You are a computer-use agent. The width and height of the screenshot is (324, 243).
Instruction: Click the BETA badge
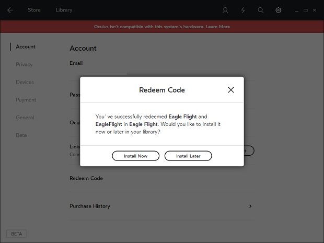tap(17, 234)
